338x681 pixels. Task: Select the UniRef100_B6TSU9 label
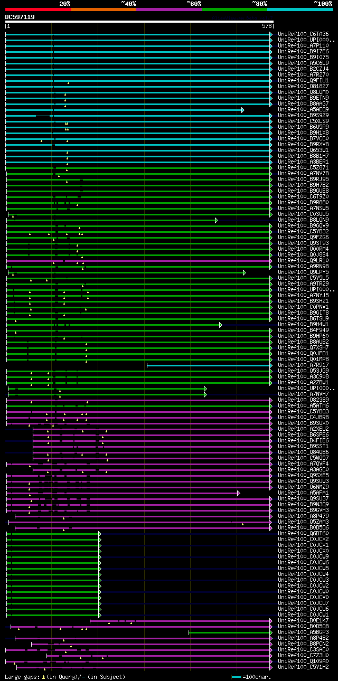click(303, 319)
